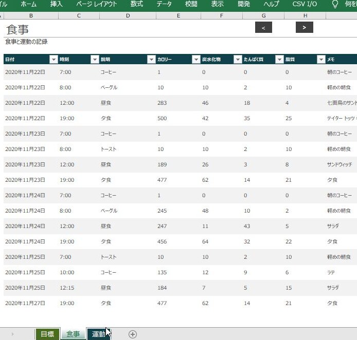Select 2020年11月27日 date cell
Image resolution: width=357 pixels, height=340 pixels.
pos(25,304)
